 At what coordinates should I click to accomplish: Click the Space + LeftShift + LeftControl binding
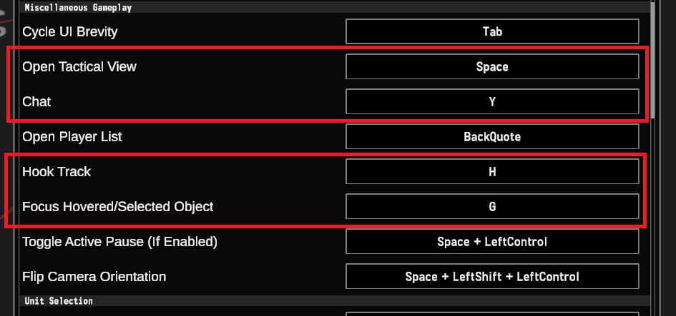[x=492, y=276]
